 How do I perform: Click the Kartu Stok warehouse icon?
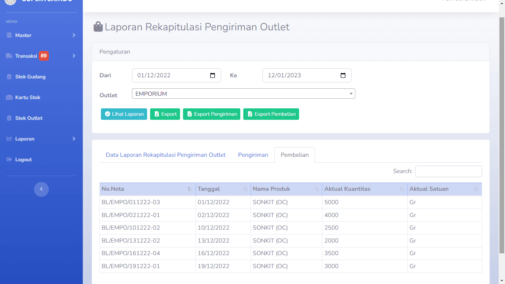pos(9,97)
